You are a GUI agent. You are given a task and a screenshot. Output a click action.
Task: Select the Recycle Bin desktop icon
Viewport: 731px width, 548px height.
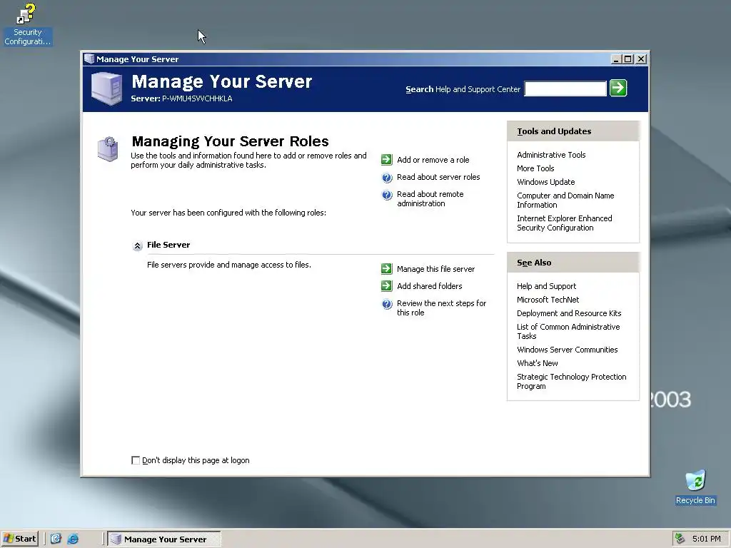[695, 487]
